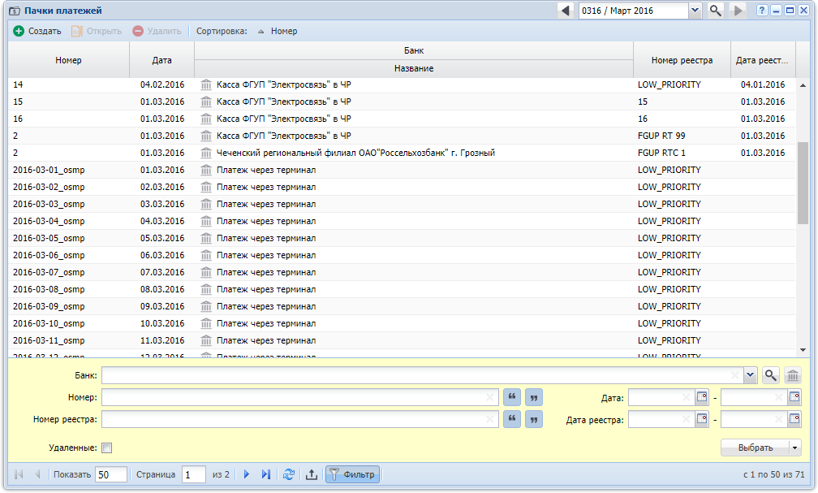Sort by the Дата column header

point(161,60)
